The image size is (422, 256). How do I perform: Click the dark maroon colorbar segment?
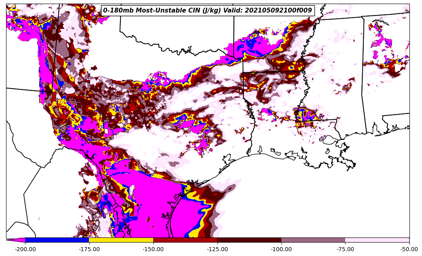(x=249, y=240)
